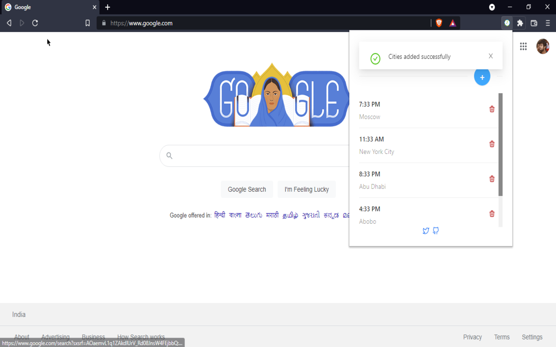Image resolution: width=556 pixels, height=347 pixels.
Task: Open Google apps grid
Action: click(x=523, y=46)
